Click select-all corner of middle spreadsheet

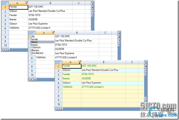click(x=32, y=33)
